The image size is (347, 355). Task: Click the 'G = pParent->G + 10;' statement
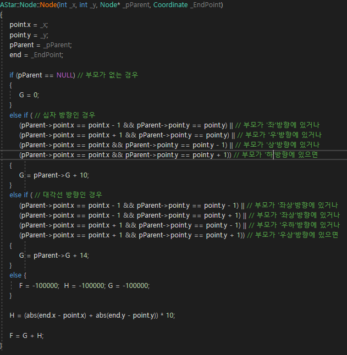pyautogui.click(x=54, y=175)
